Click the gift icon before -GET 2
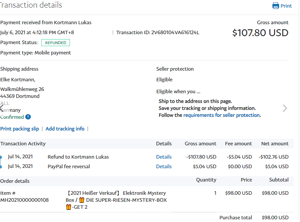 (69, 207)
